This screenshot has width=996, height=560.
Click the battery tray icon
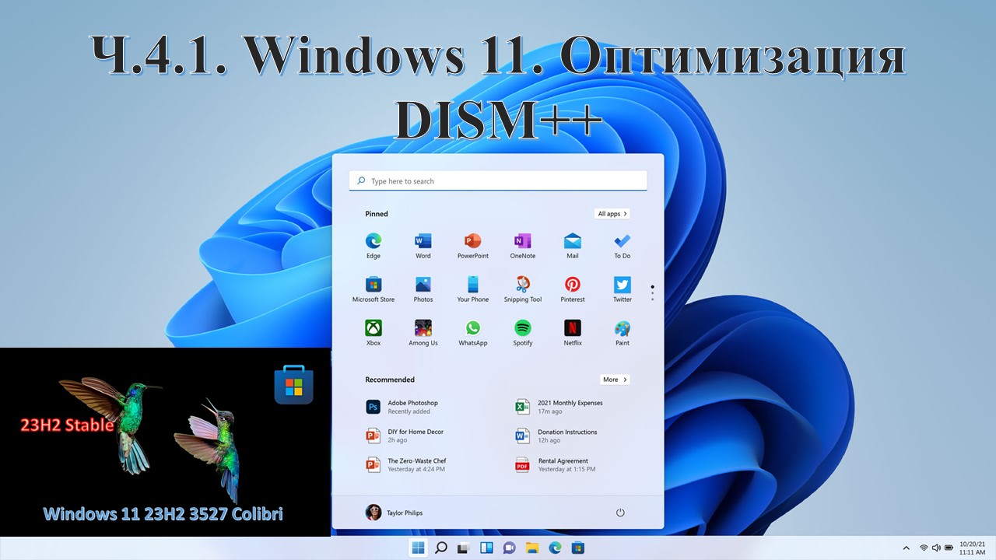tap(949, 548)
